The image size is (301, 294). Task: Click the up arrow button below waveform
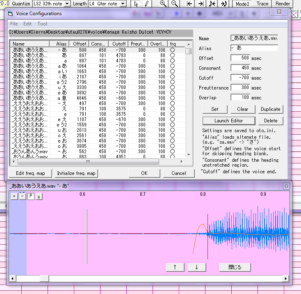tap(175, 267)
